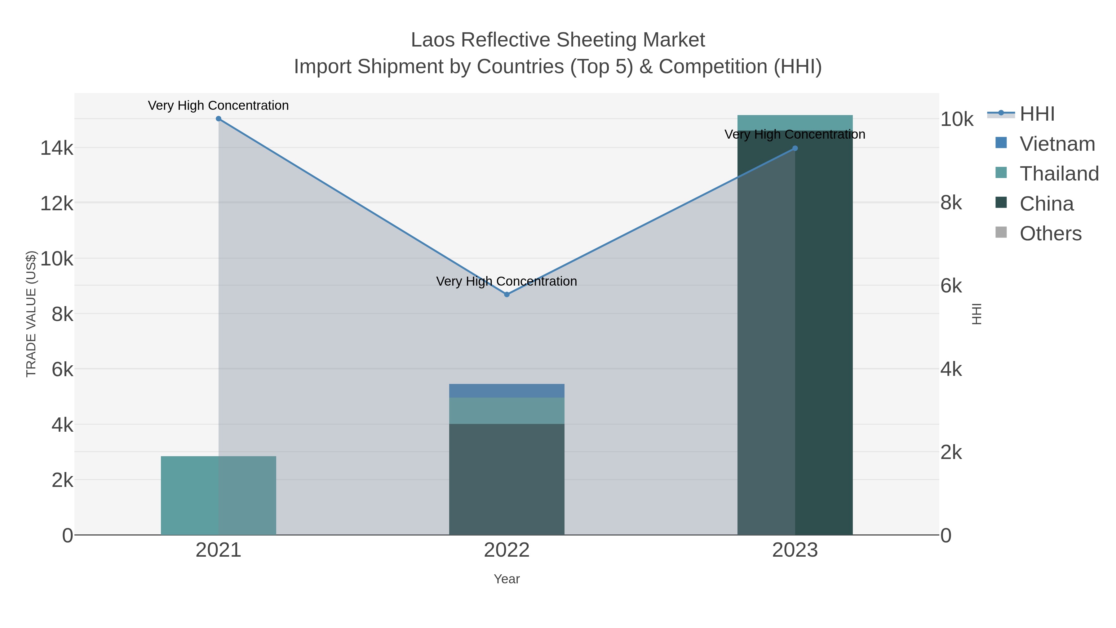The width and height of the screenshot is (1116, 628).
Task: Click the Laos Reflective Sheeting Market title
Action: coord(558,40)
